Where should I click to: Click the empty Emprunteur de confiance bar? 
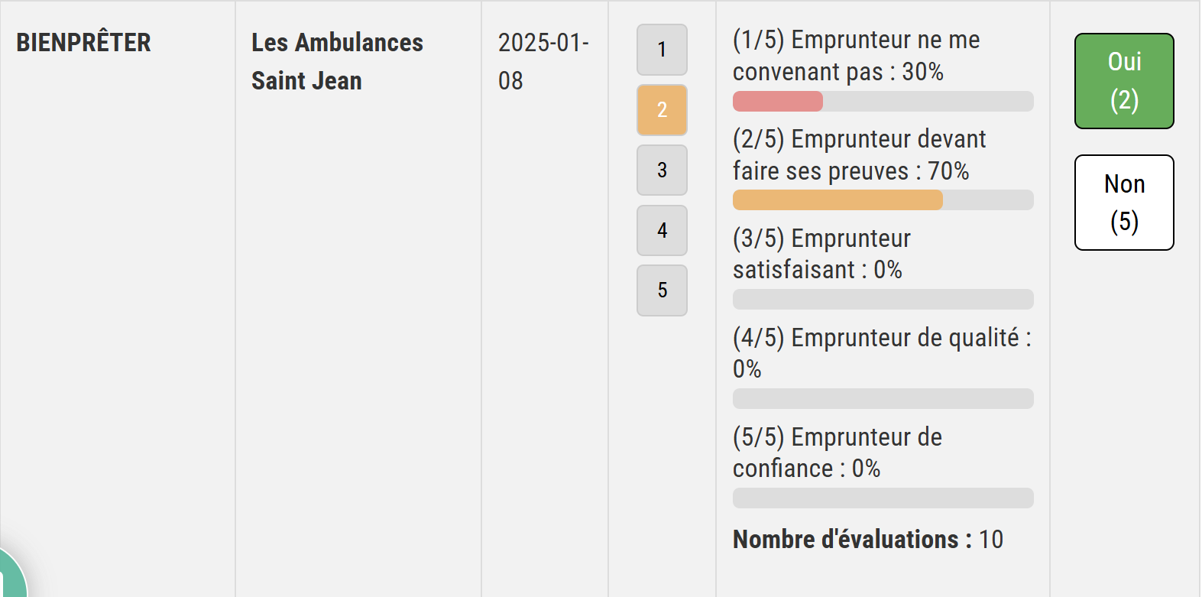[883, 498]
